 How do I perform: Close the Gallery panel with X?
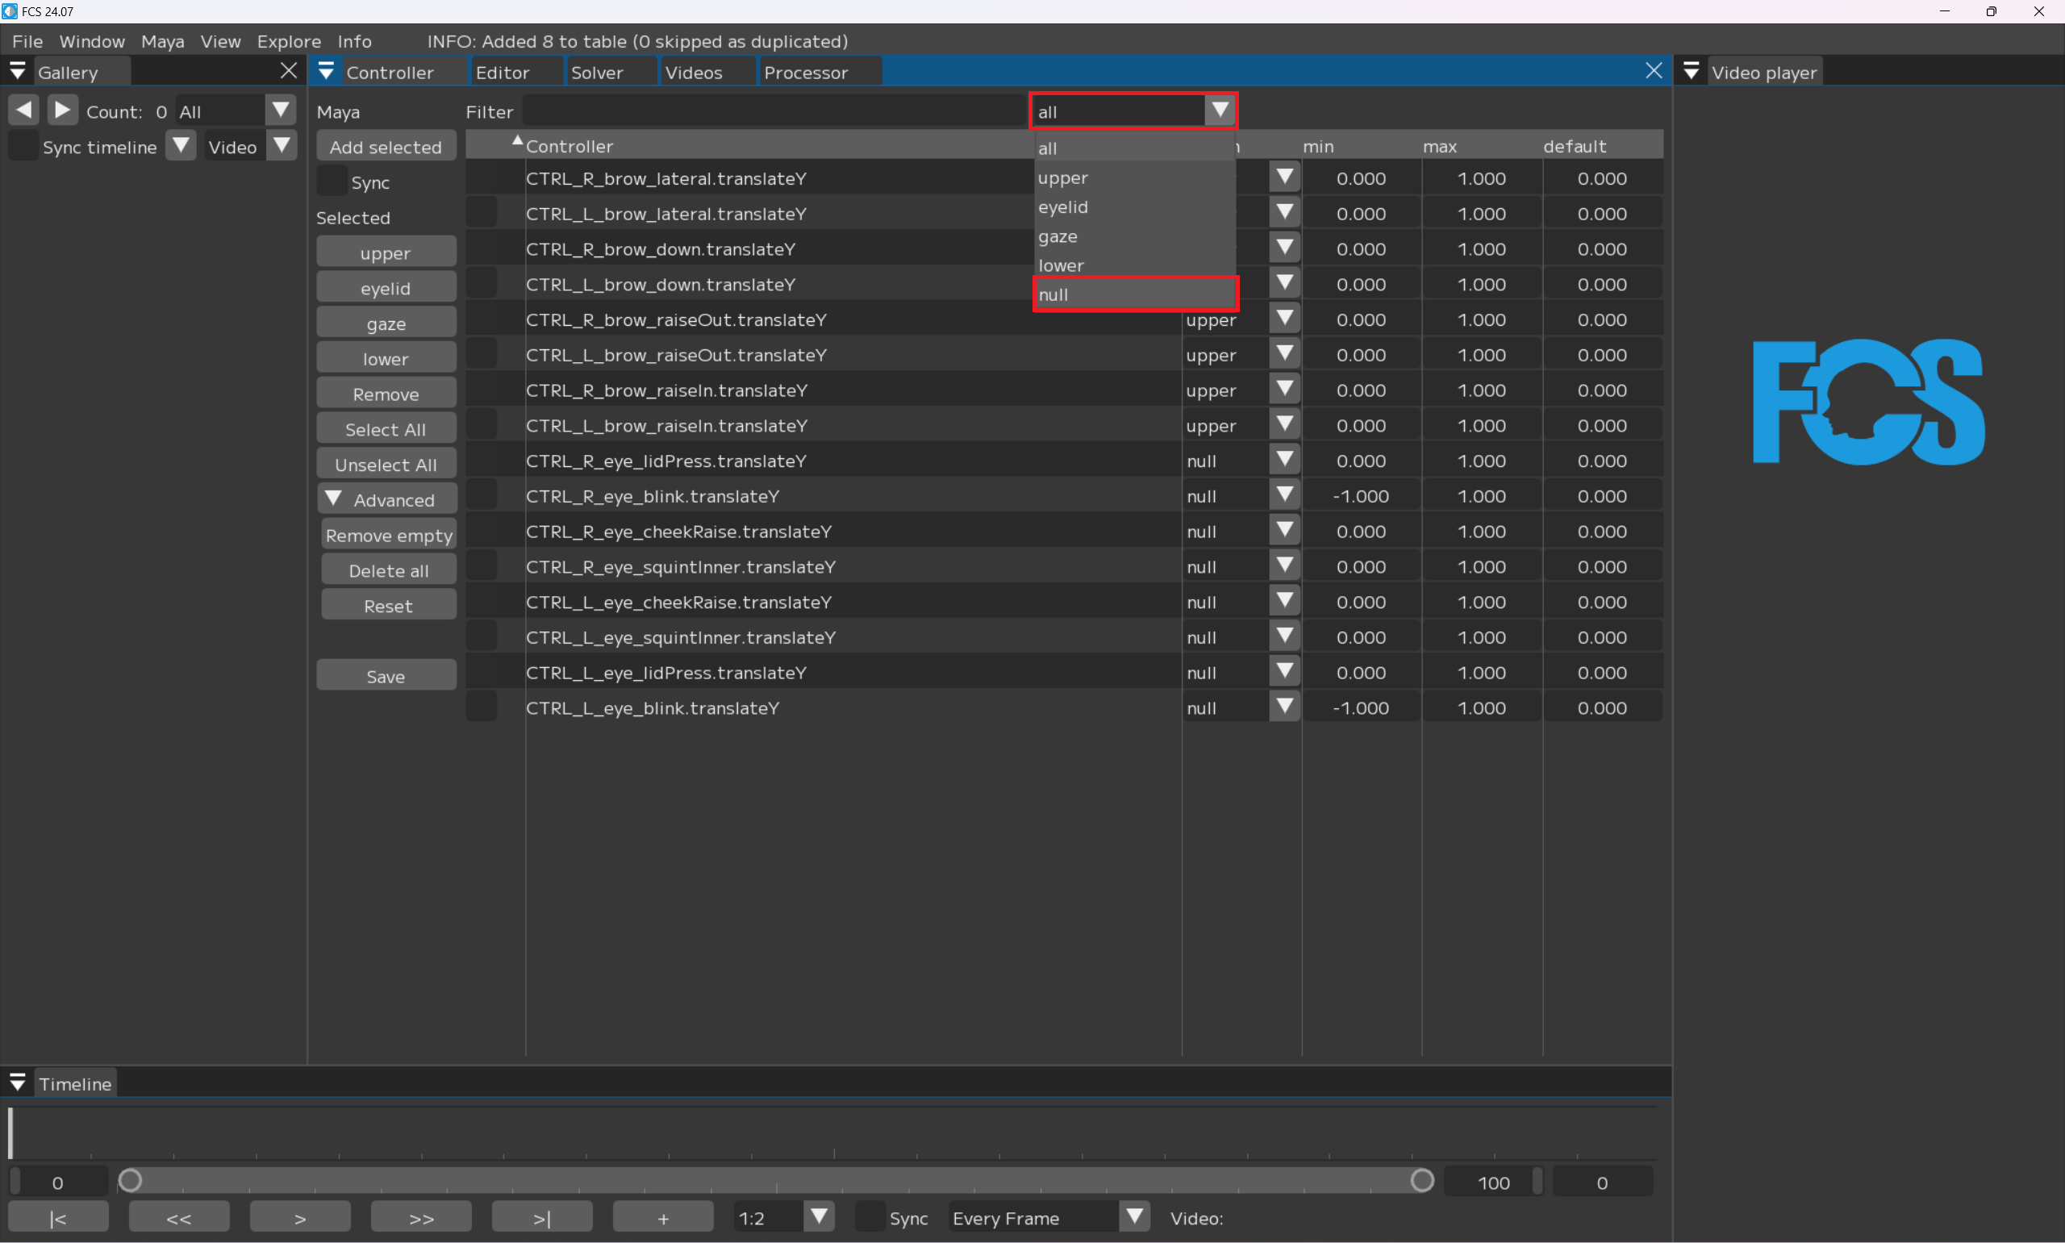coord(289,71)
